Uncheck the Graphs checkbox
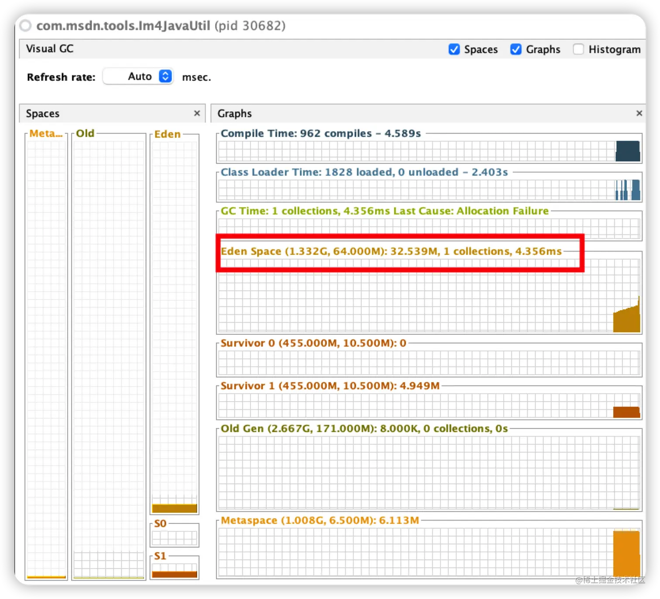 click(x=516, y=49)
